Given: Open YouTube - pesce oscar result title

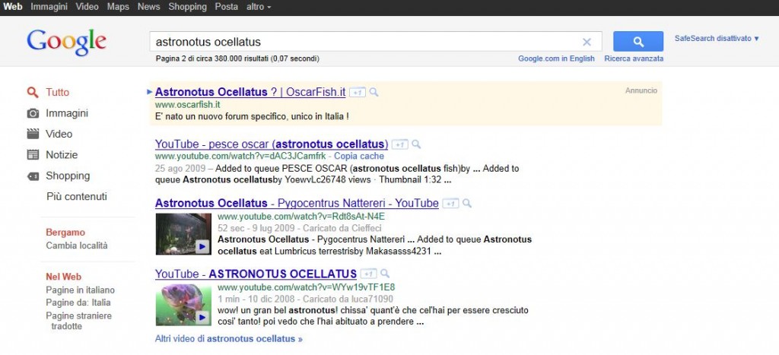Looking at the screenshot, I should tap(272, 144).
